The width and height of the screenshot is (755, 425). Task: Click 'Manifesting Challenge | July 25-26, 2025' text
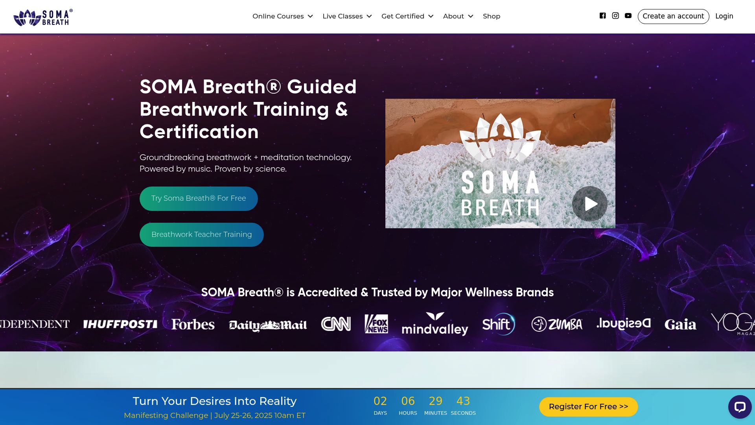pos(214,416)
